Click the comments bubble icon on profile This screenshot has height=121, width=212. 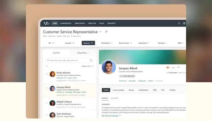coord(178,67)
